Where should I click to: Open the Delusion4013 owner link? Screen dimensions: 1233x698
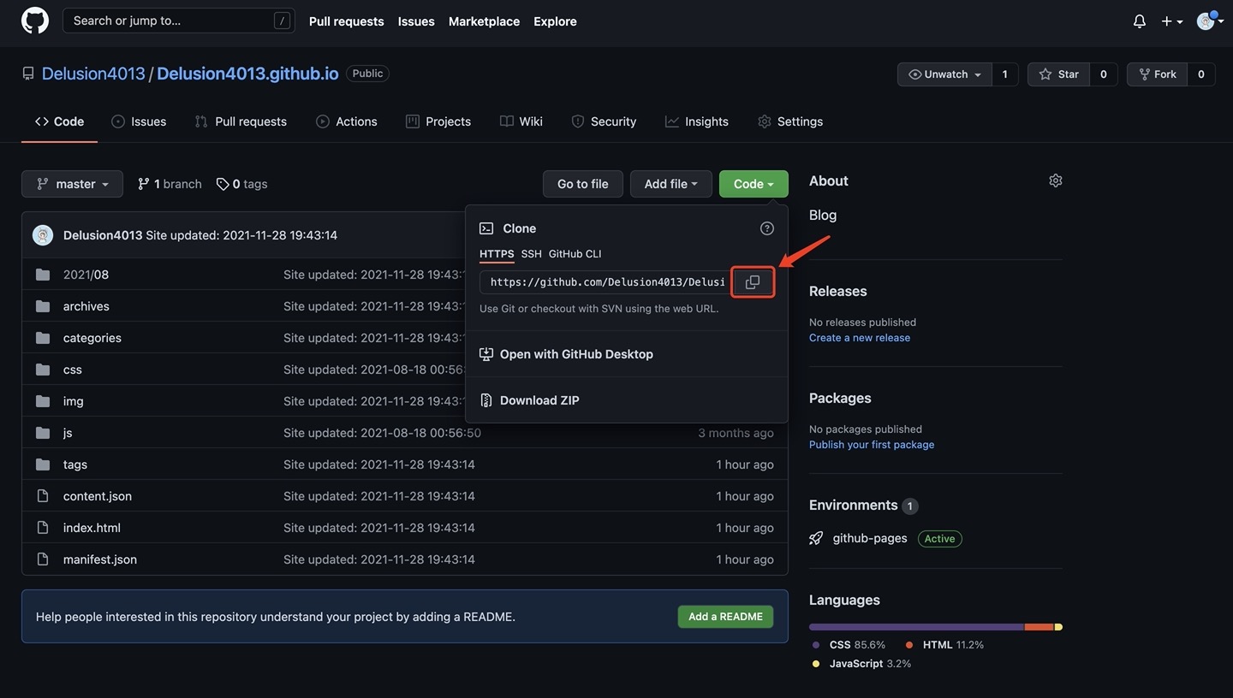coord(93,74)
